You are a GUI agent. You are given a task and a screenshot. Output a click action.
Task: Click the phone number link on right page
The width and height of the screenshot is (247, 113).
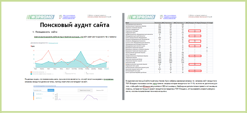pos(169,18)
